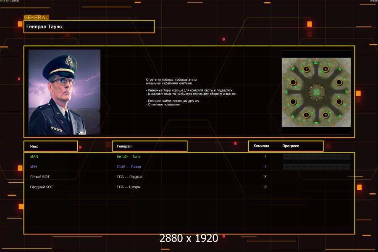Image resolution: width=378 pixels, height=252 pixels.
Task: Select player nickname MAN
Action: [34, 157]
